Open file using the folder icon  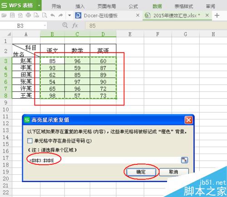tap(4, 15)
